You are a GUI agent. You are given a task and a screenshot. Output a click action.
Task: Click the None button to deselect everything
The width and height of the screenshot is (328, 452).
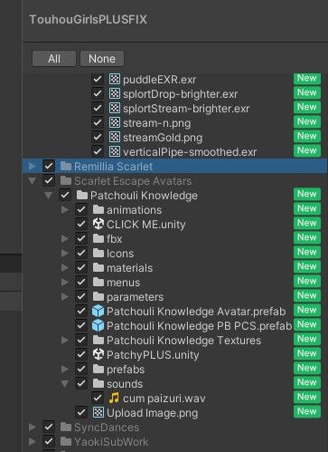pos(102,59)
